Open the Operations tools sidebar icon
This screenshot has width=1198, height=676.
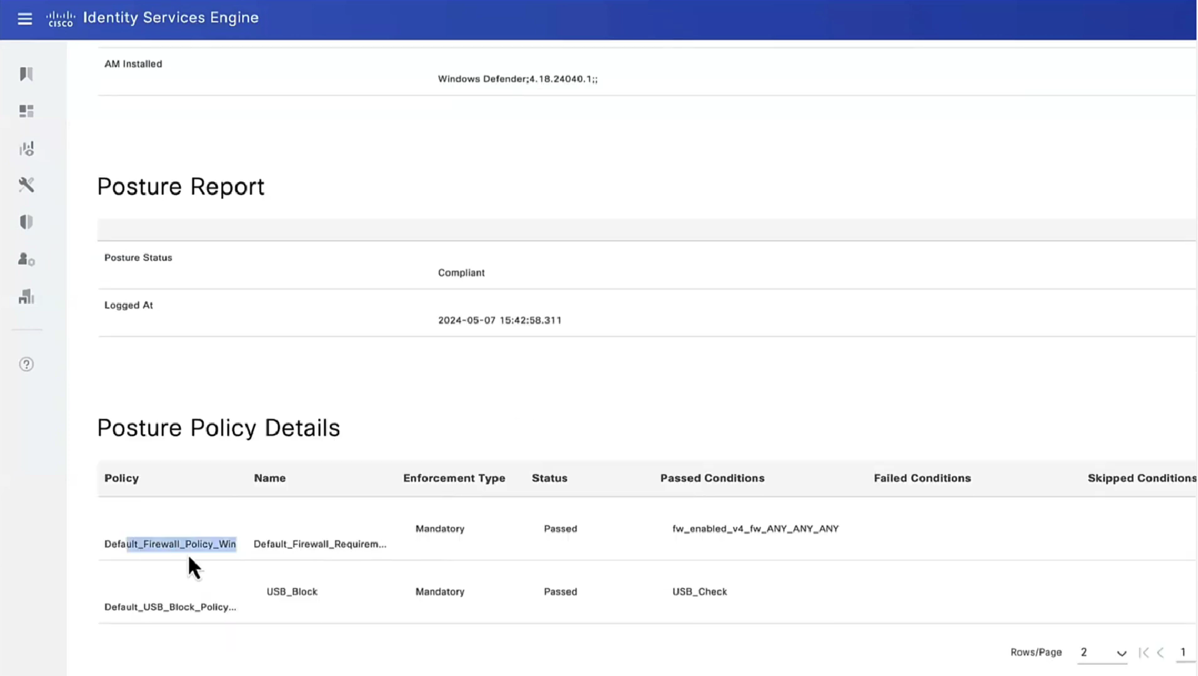pos(27,185)
